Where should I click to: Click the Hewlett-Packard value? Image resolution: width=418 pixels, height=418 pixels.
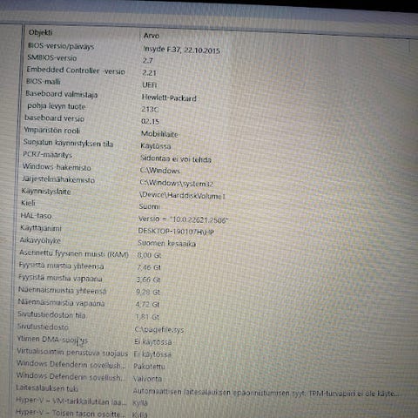coord(169,98)
